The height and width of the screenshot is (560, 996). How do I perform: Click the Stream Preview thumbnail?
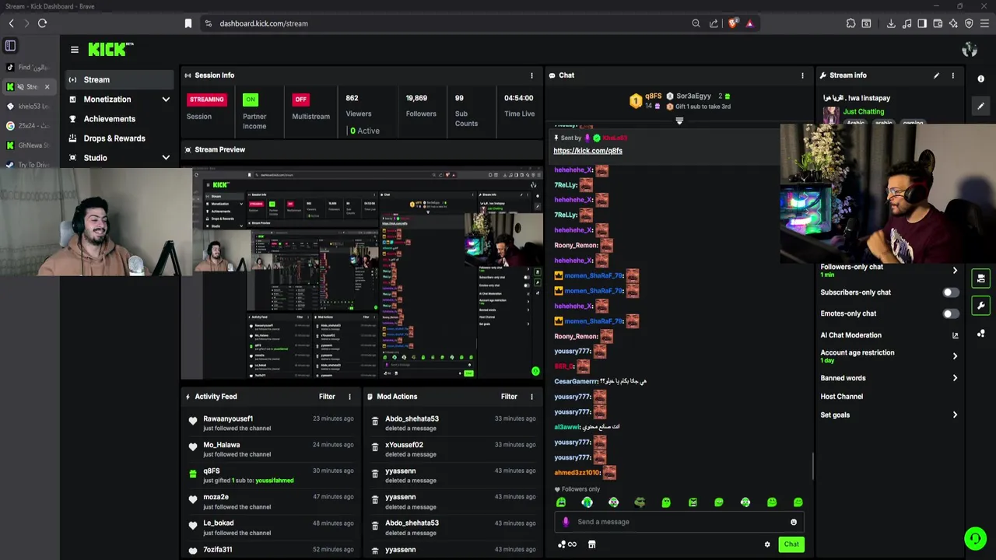(362, 272)
